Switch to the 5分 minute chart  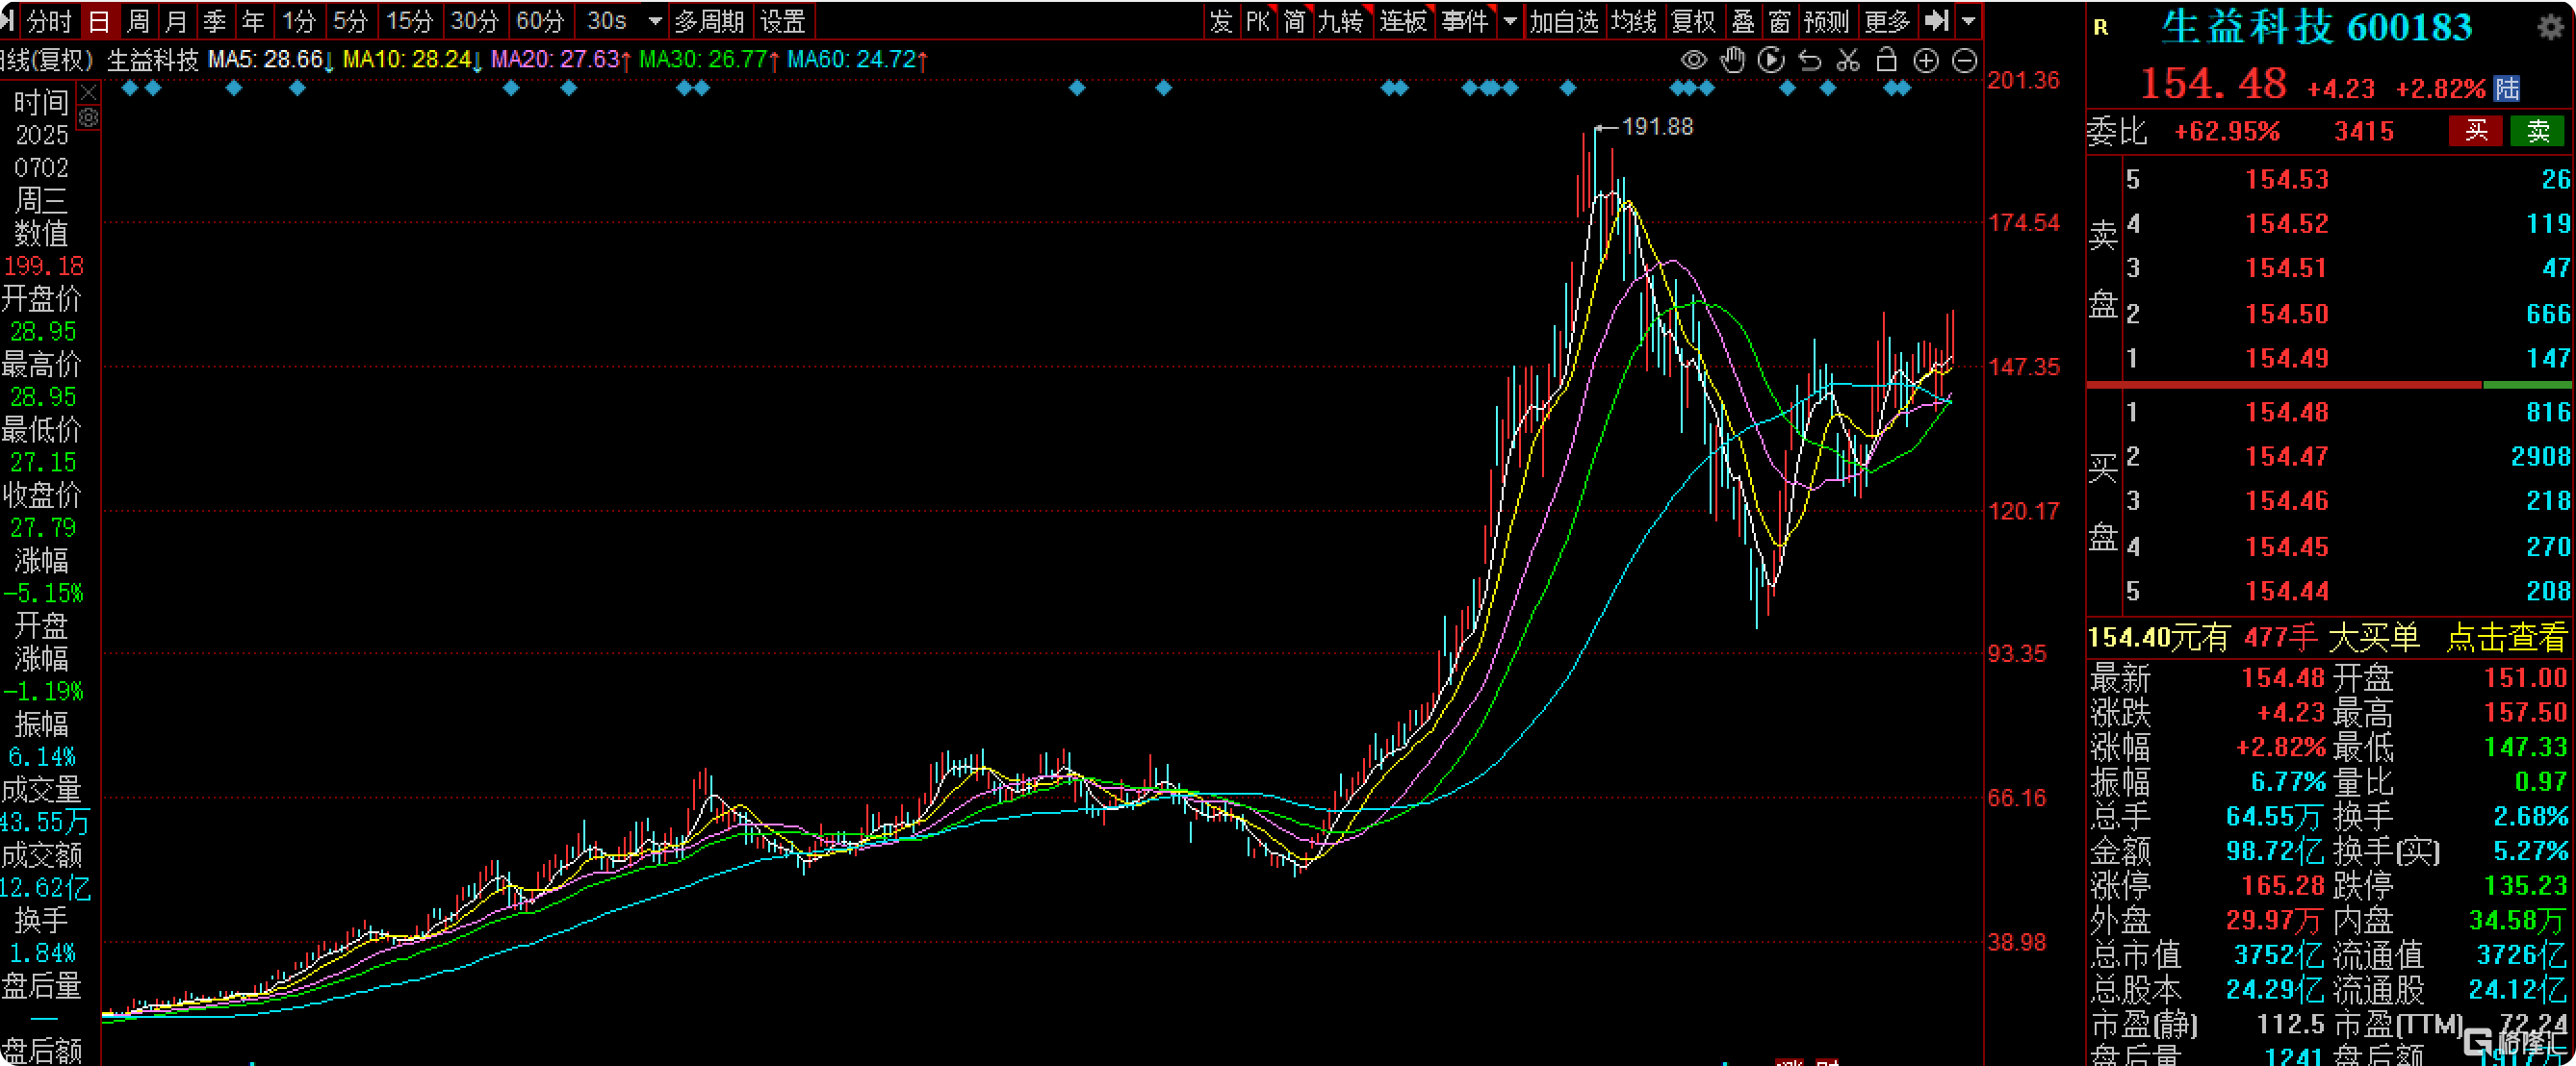point(350,21)
